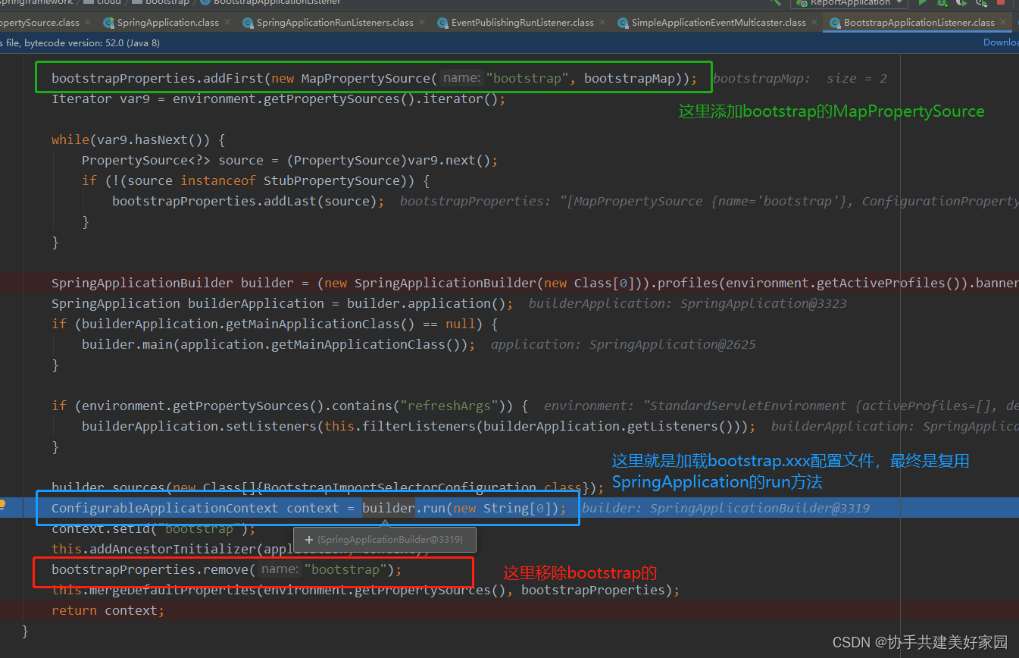The width and height of the screenshot is (1019, 658).
Task: Click 'SpringApplication builderApplication' declaration
Action: click(x=188, y=303)
